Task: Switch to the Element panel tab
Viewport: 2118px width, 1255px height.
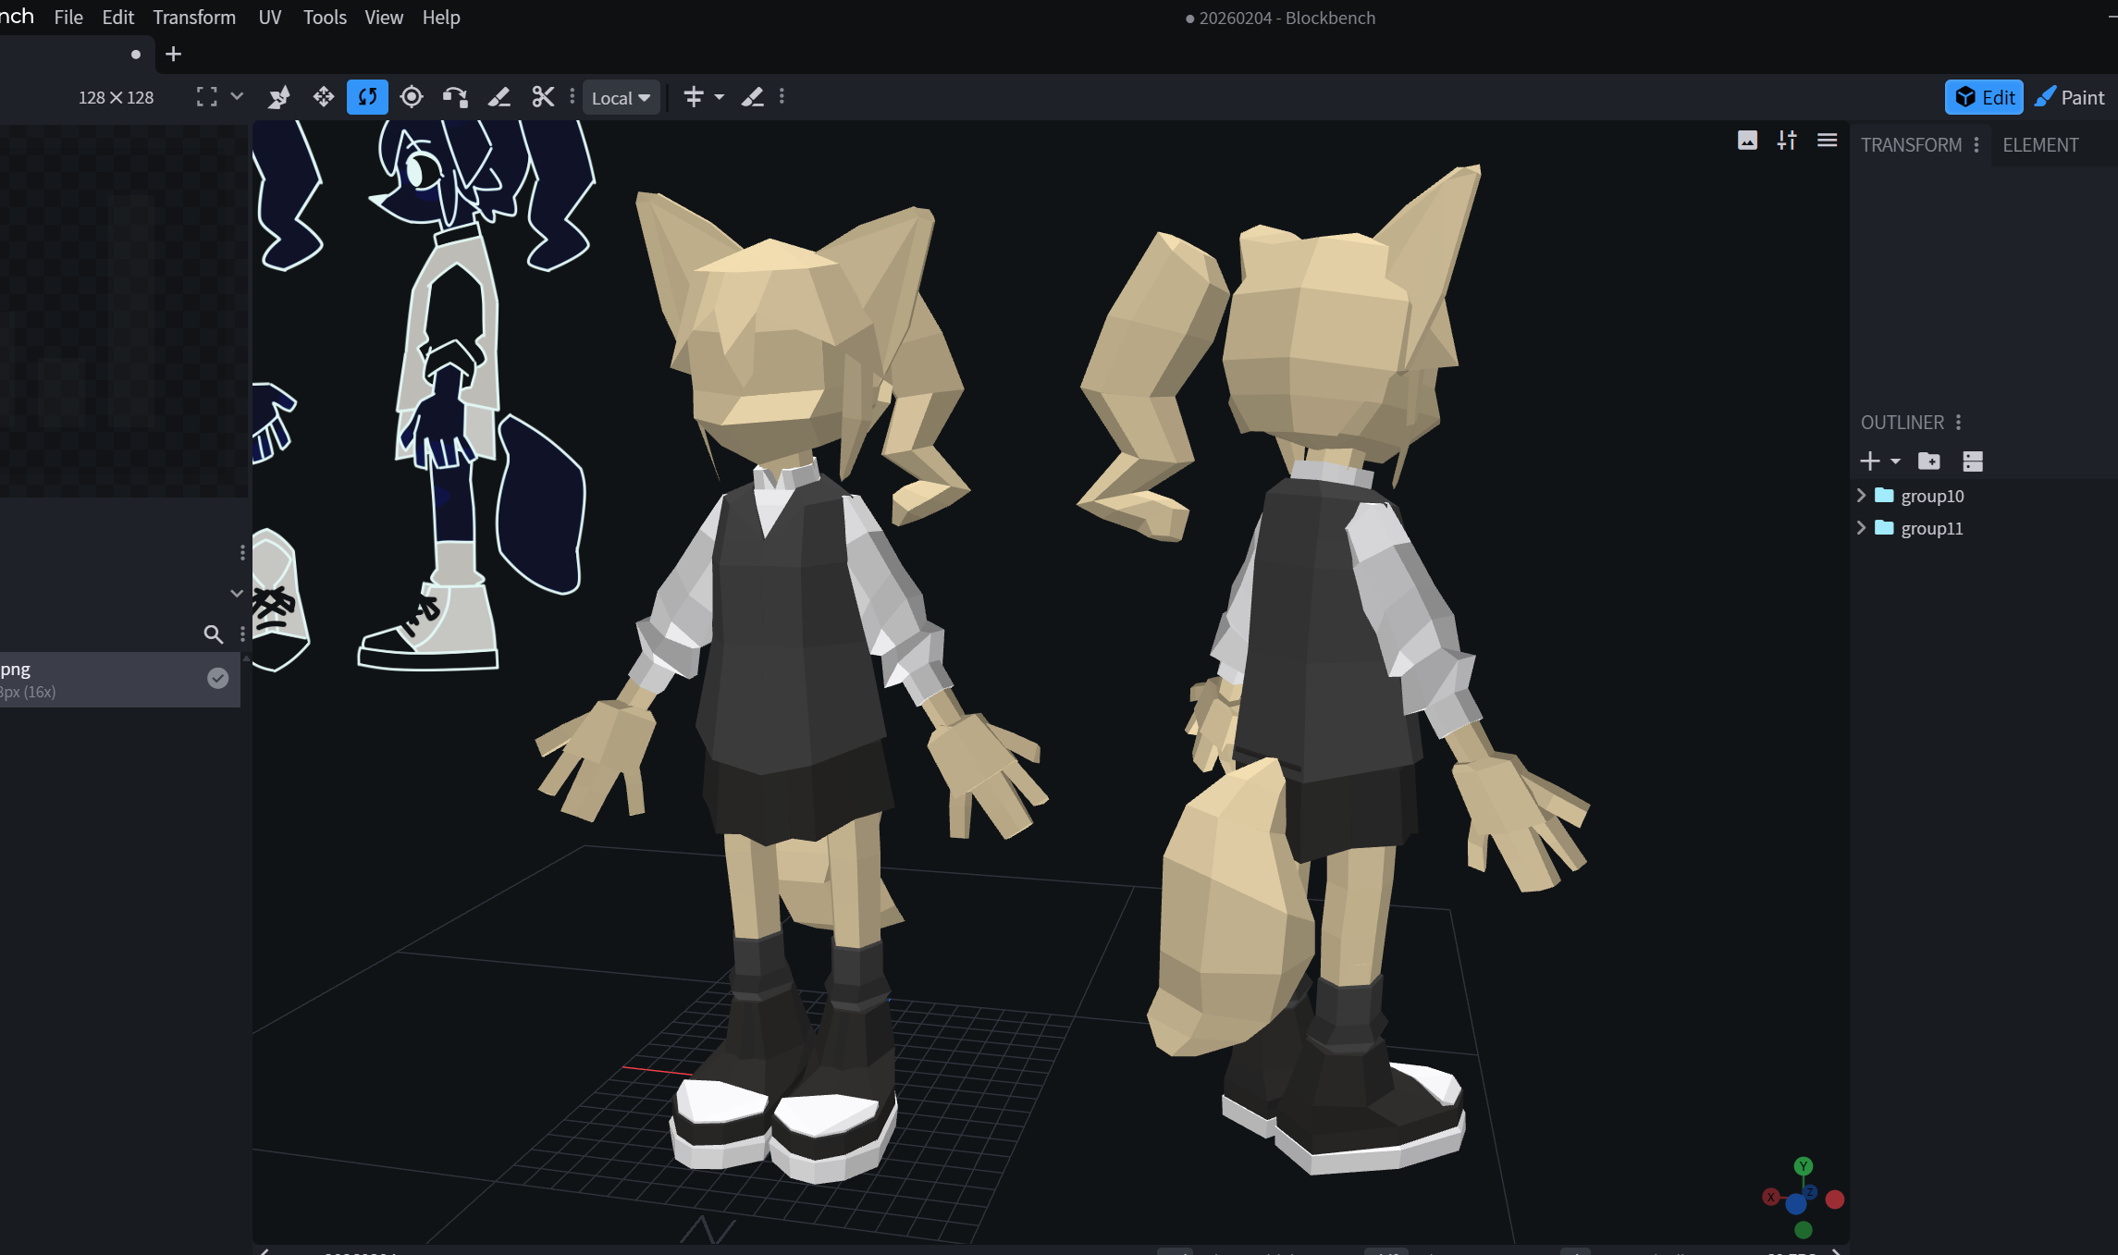Action: click(x=2040, y=145)
